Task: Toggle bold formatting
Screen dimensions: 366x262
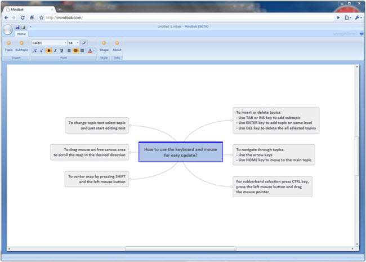Action: click(x=49, y=51)
